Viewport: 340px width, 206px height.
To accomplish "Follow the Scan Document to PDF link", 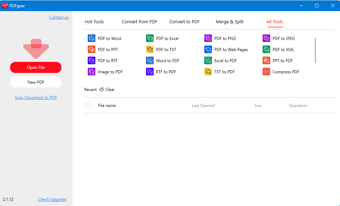I will 36,98.
